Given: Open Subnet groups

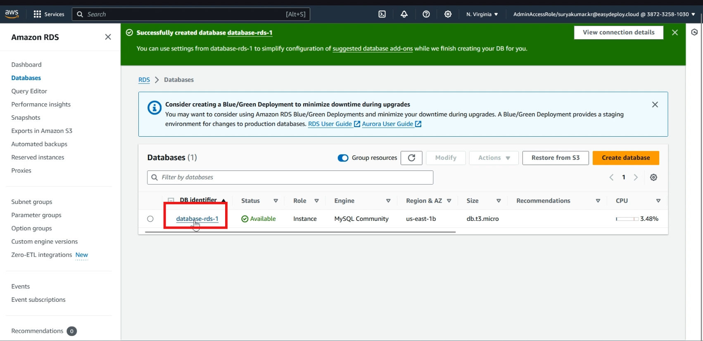Looking at the screenshot, I should pos(32,201).
